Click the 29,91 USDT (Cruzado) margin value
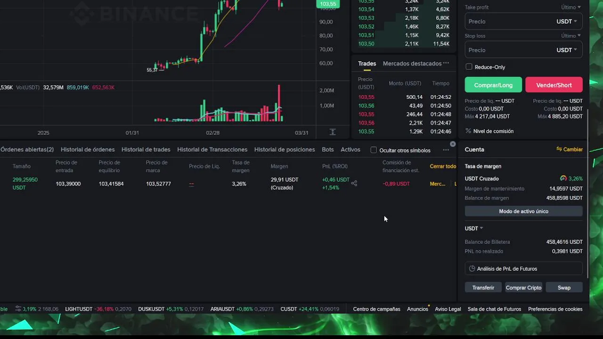 [285, 184]
